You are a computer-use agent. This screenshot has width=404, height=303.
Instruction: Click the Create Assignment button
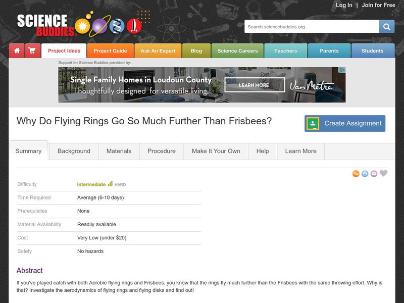click(x=345, y=123)
